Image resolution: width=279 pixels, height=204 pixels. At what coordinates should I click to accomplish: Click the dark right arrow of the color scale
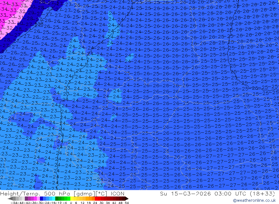pos(127,198)
